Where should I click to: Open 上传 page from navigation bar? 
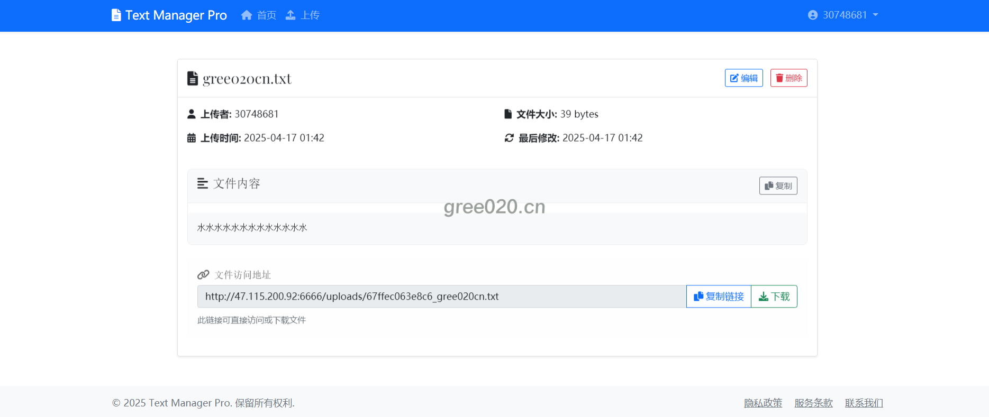(x=310, y=15)
